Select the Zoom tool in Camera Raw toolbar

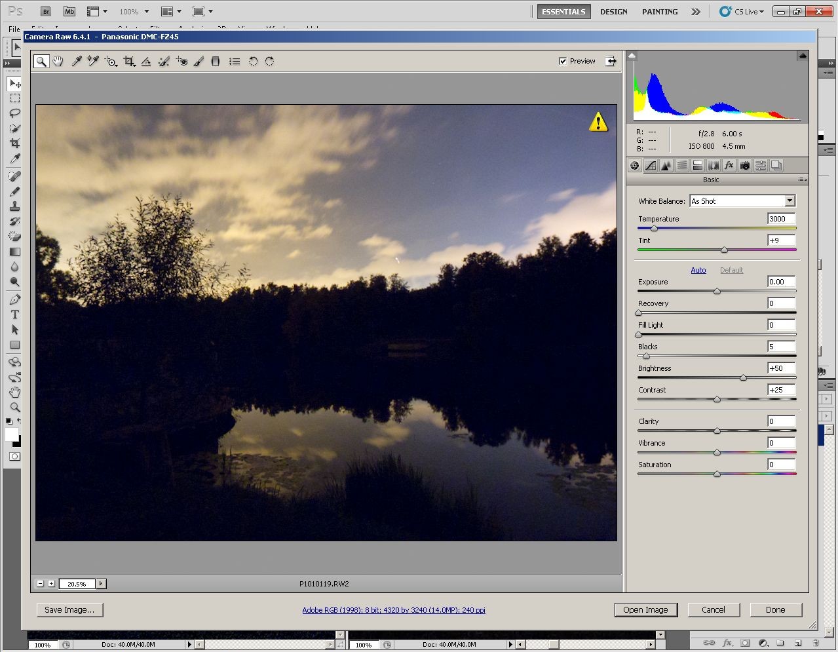click(x=41, y=61)
